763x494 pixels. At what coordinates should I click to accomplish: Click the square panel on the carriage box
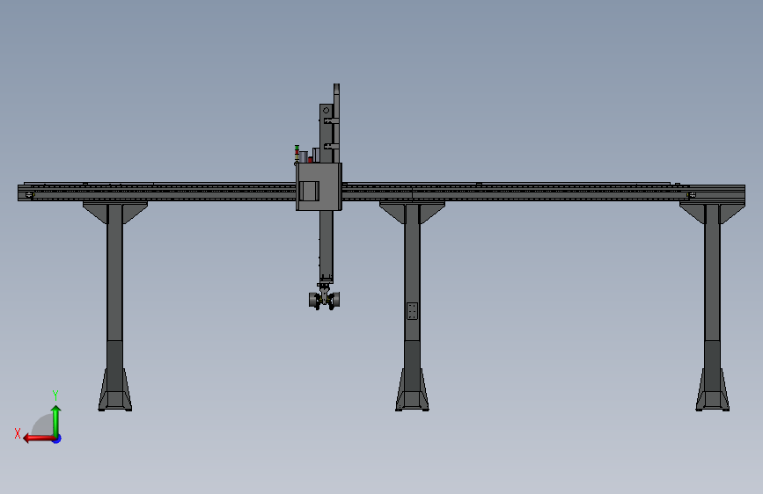click(309, 191)
